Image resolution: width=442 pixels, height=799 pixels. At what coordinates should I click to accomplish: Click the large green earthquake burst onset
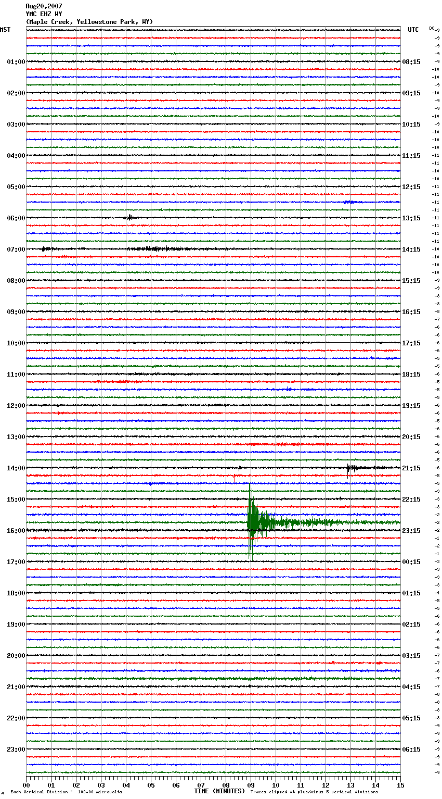tap(250, 522)
